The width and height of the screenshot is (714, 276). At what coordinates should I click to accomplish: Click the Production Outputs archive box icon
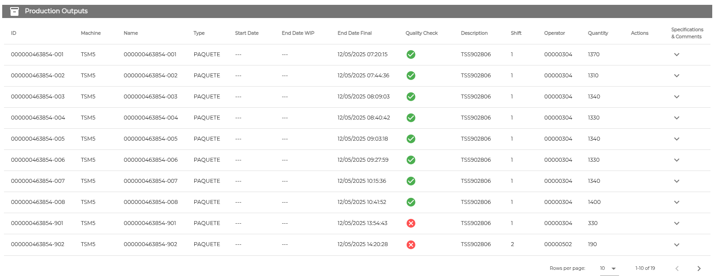[15, 11]
